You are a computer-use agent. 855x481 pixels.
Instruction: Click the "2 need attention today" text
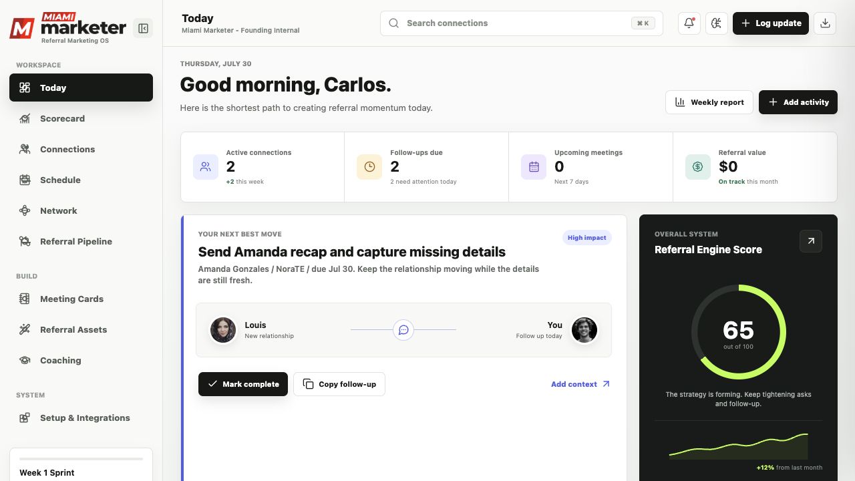tap(423, 182)
